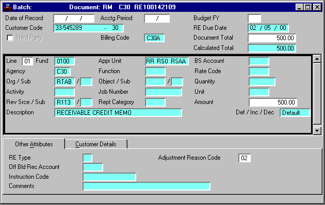Click the scroll down arrow of line panel
325x205 pixels.
click(x=317, y=130)
